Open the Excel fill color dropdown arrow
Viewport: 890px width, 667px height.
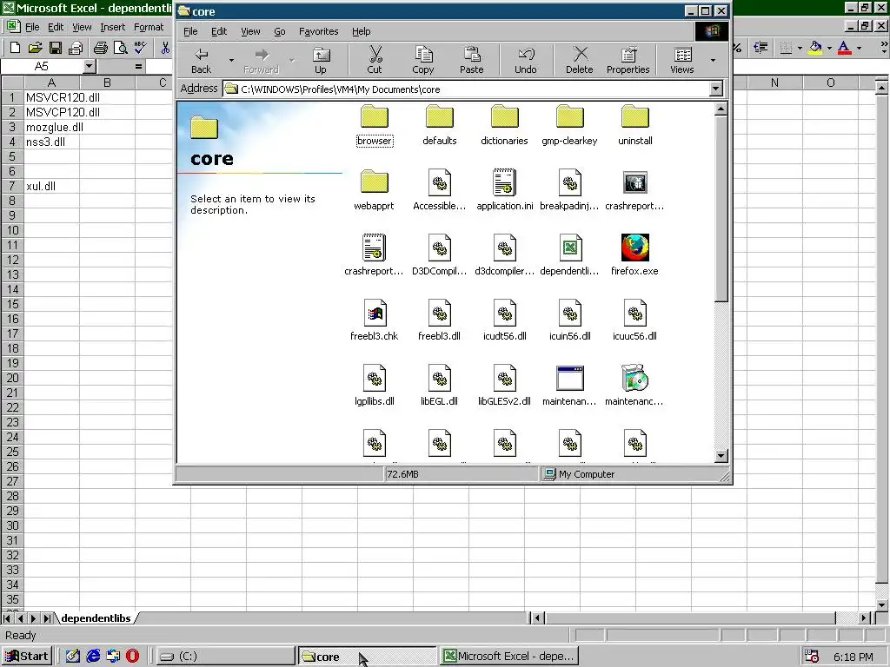(x=829, y=49)
